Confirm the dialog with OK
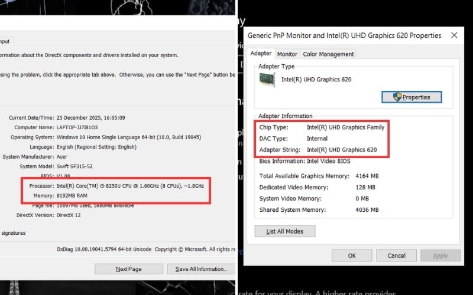 pos(352,255)
